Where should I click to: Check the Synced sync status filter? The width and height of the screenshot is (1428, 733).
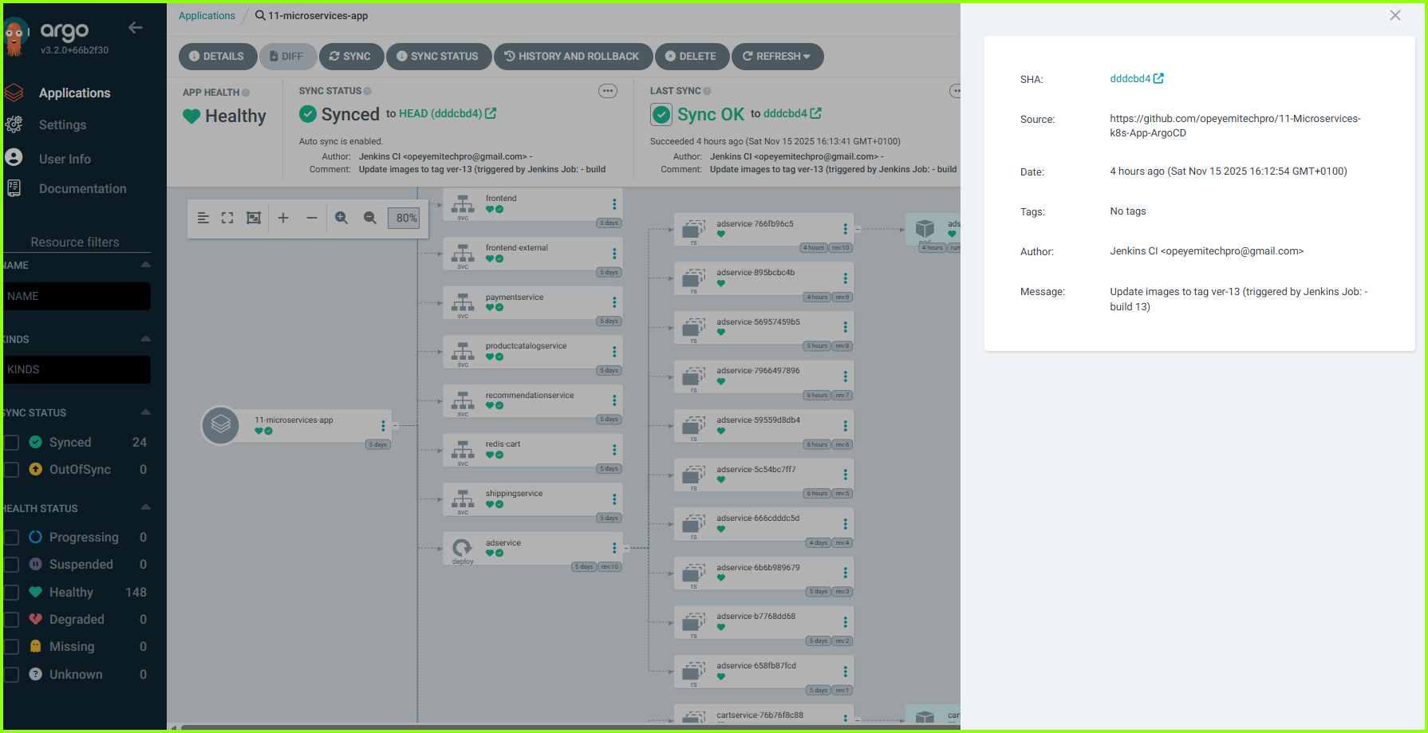[x=10, y=442]
